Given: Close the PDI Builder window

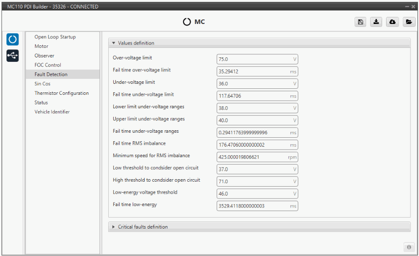Looking at the screenshot, I should tap(414, 6).
